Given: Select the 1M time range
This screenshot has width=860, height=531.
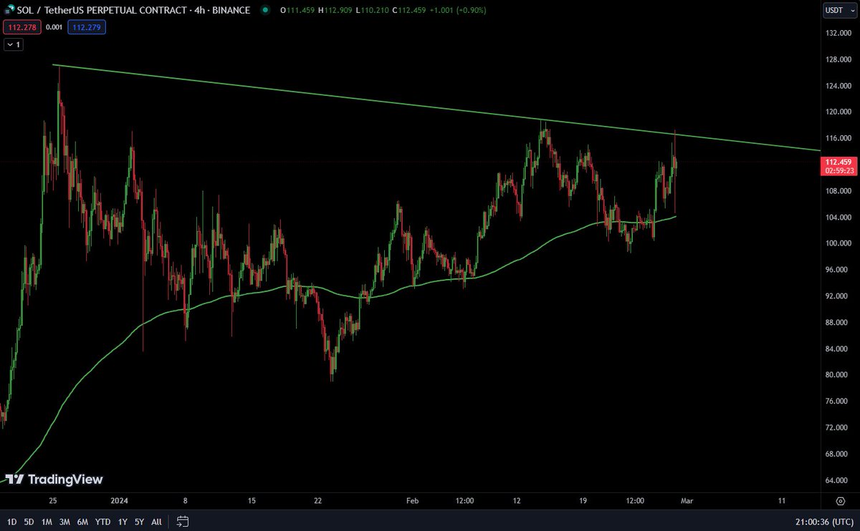Looking at the screenshot, I should pos(47,522).
